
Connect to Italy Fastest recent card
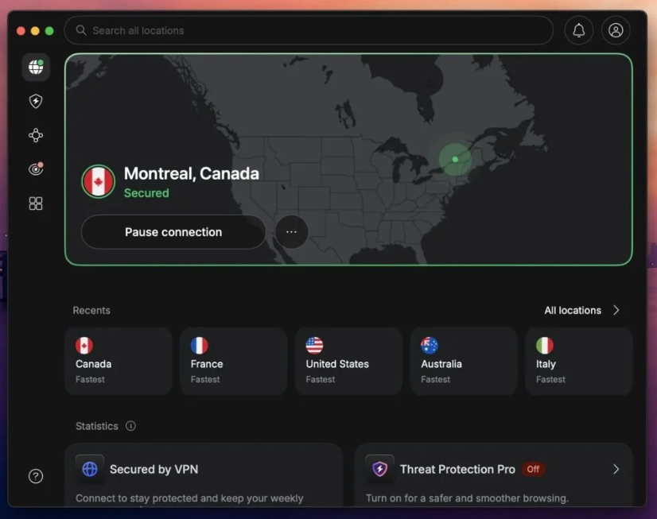[x=578, y=361]
